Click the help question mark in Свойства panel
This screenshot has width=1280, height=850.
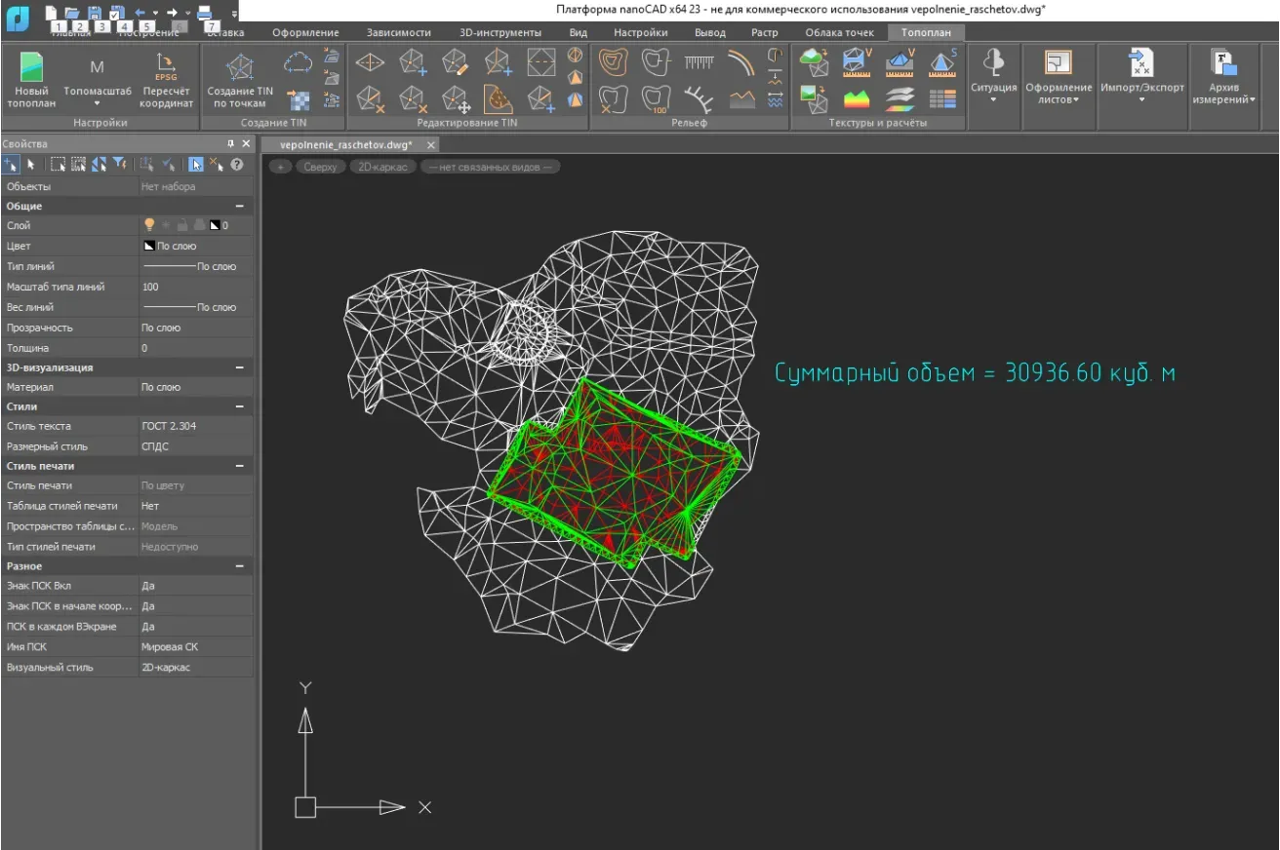(x=236, y=165)
